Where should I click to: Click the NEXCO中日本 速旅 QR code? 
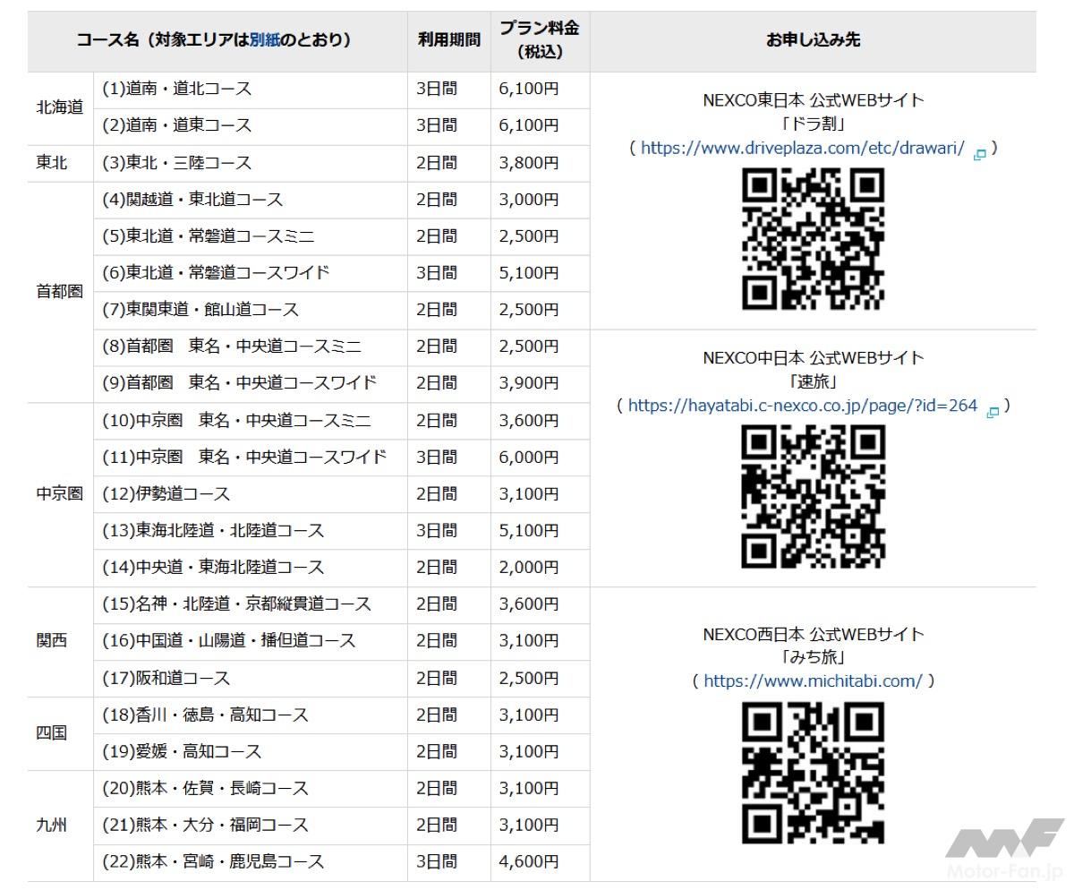point(813,496)
